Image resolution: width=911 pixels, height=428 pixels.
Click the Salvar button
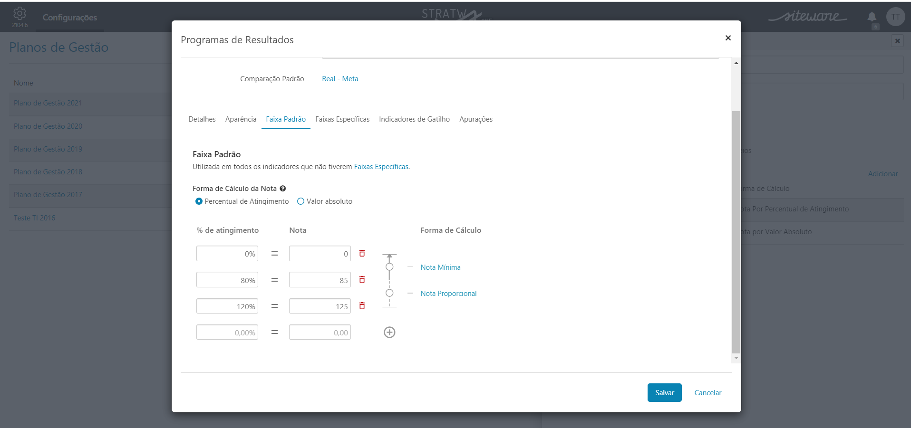pyautogui.click(x=664, y=392)
